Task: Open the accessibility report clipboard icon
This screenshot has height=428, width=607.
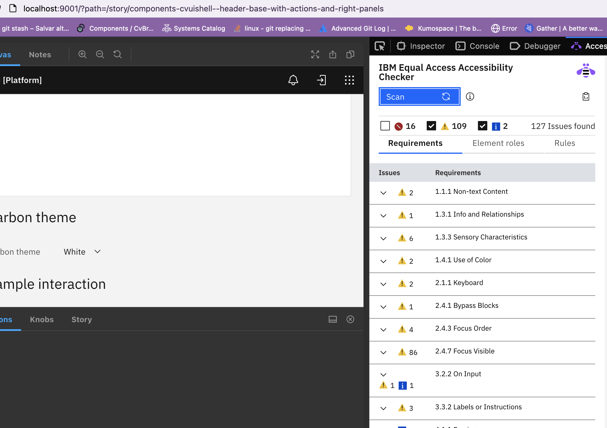Action: (x=586, y=96)
